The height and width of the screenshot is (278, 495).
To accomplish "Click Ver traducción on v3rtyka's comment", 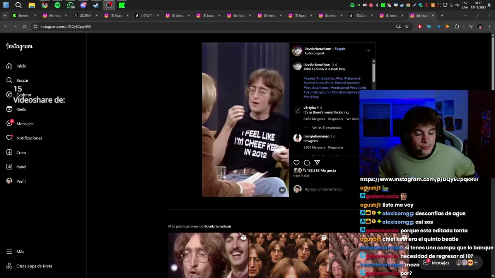I will [x=353, y=119].
